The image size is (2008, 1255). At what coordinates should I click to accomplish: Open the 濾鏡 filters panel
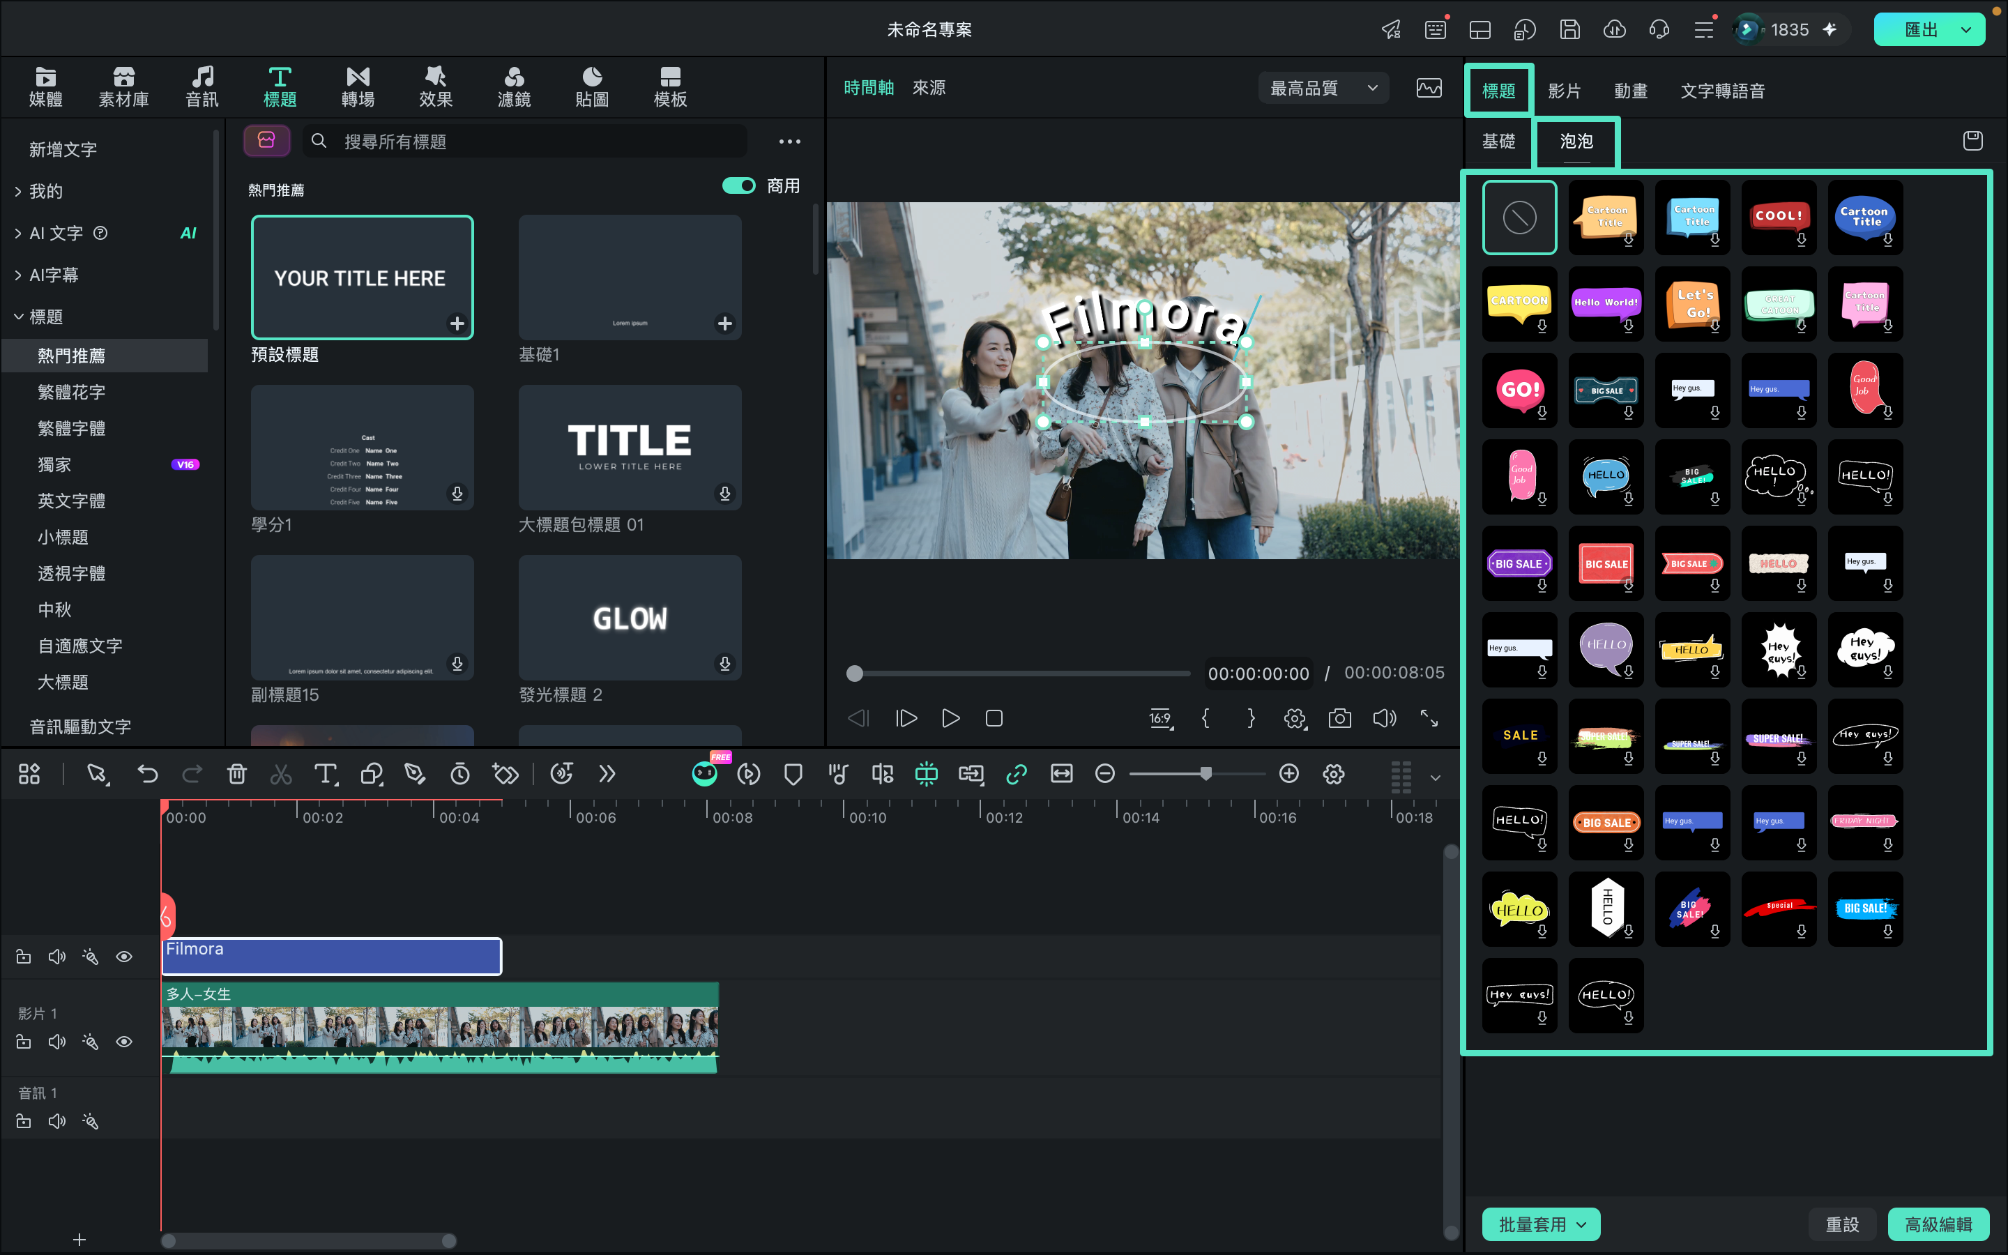(x=514, y=87)
